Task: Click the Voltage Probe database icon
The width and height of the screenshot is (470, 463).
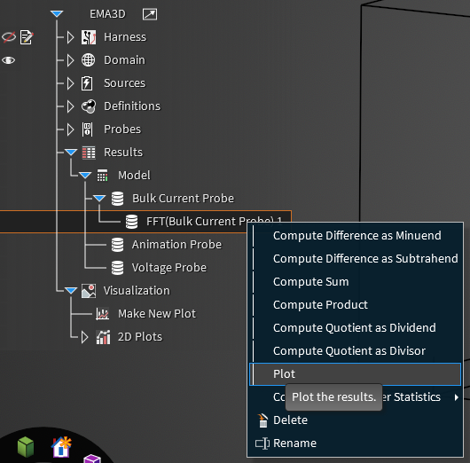Action: [117, 268]
